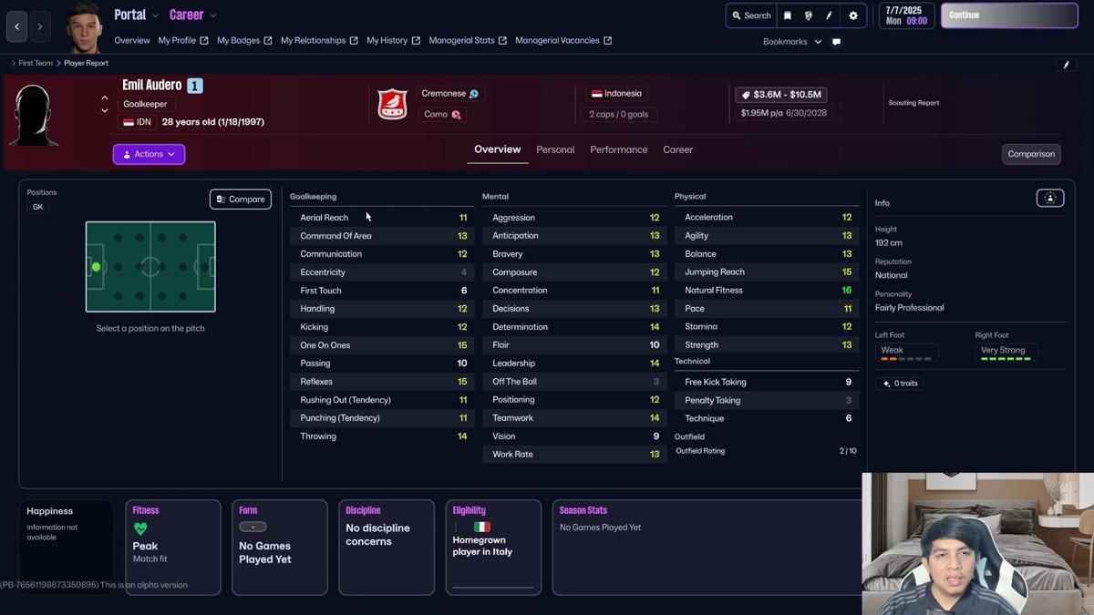Screen dimensions: 1094x615
Task: Go to the previous player using up chevron
Action: pyautogui.click(x=105, y=97)
